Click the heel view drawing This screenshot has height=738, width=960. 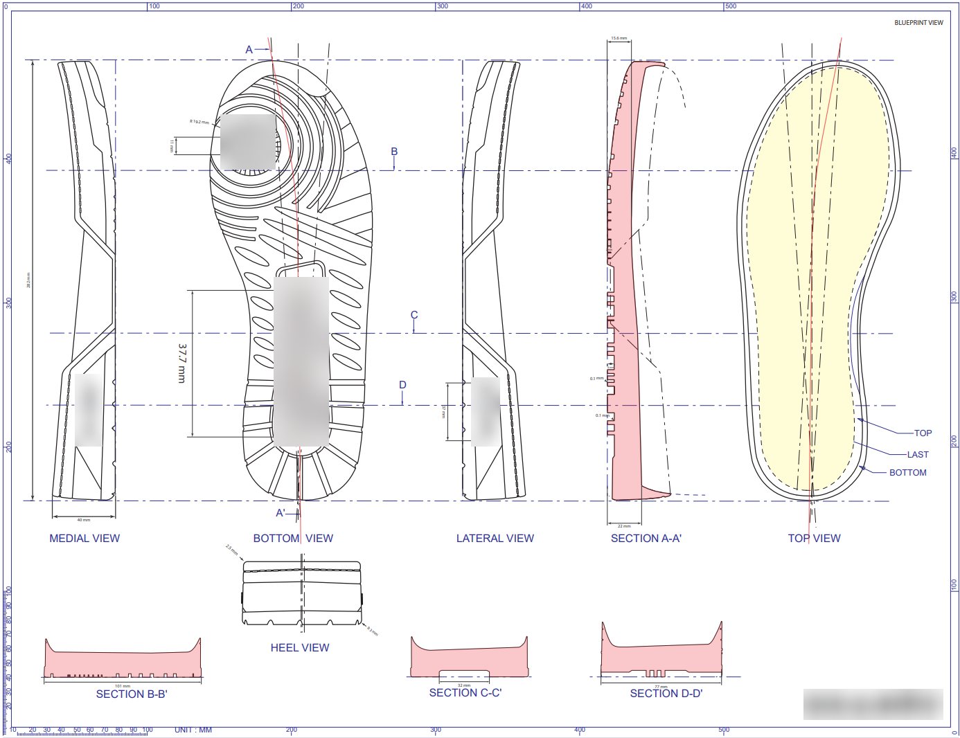[x=302, y=593]
